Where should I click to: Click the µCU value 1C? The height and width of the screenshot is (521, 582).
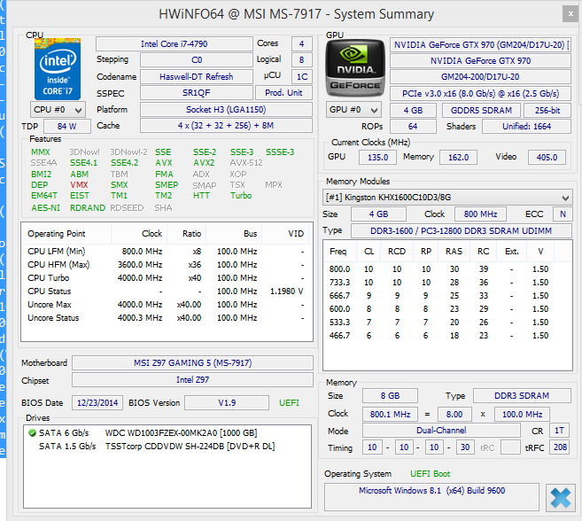tap(302, 76)
